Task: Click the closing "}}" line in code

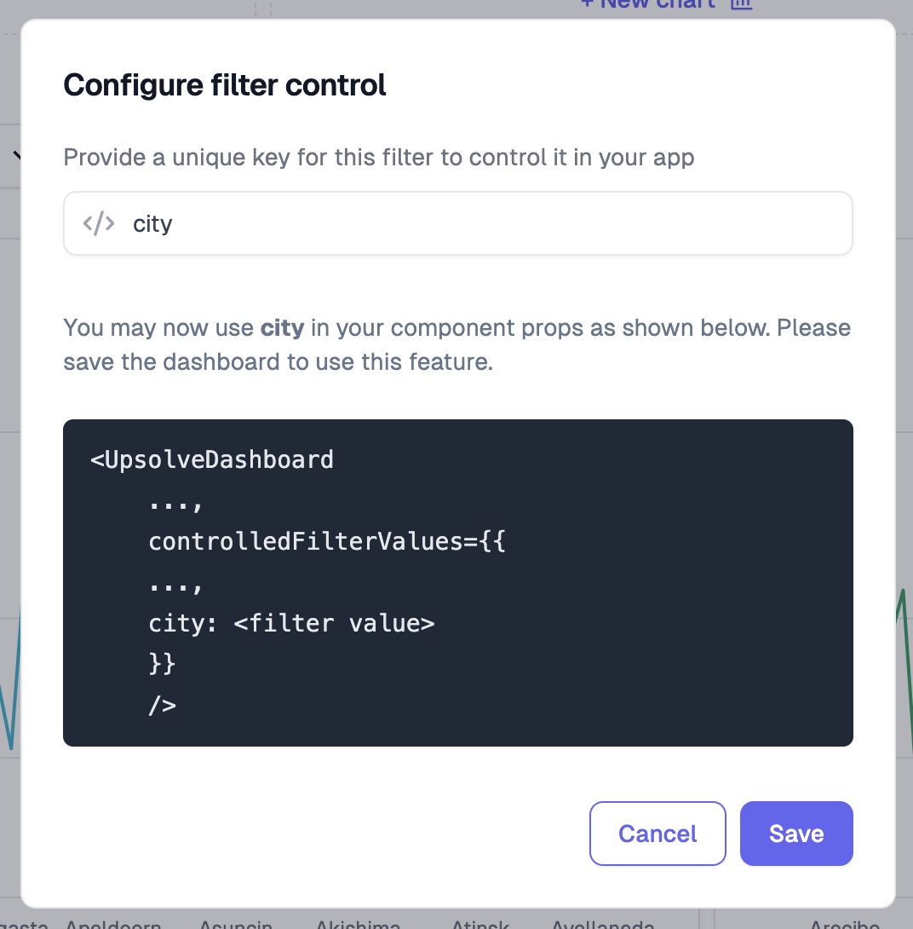Action: [162, 664]
